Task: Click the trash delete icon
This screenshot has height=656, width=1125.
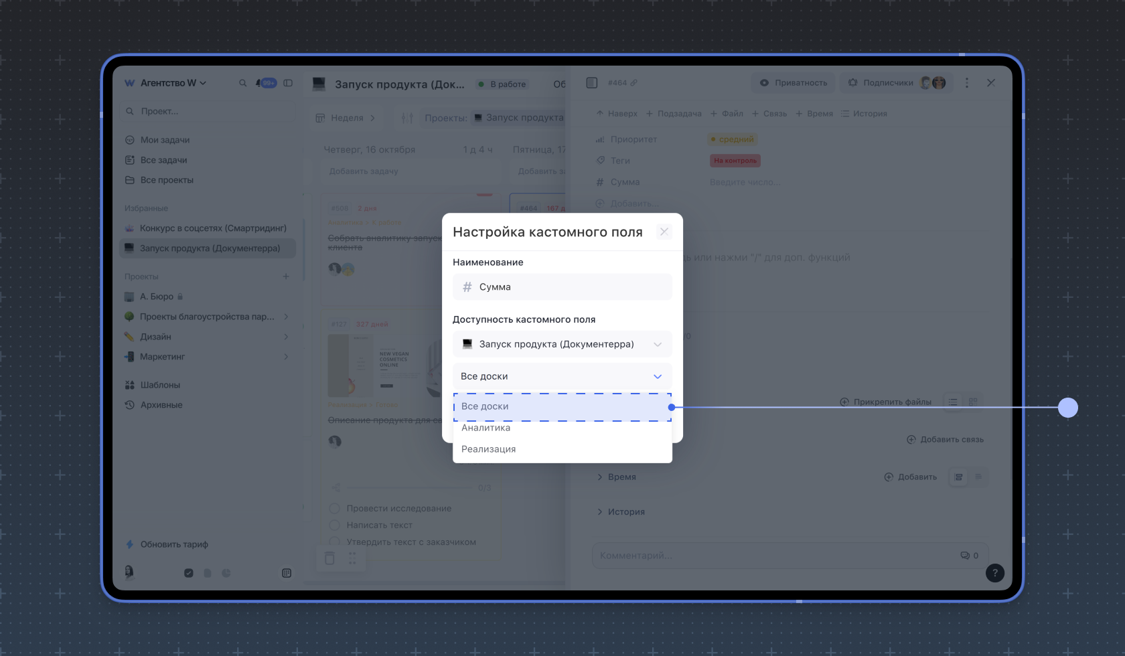Action: point(329,558)
